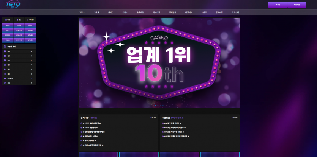Viewport: 317px width, 157px height.
Task: Click the purple 실시간 tile in sidebar grid
Action: [30, 25]
